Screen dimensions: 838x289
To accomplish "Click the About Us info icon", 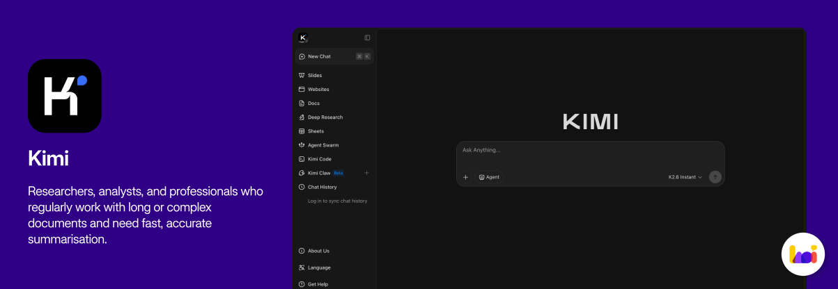I will 302,251.
